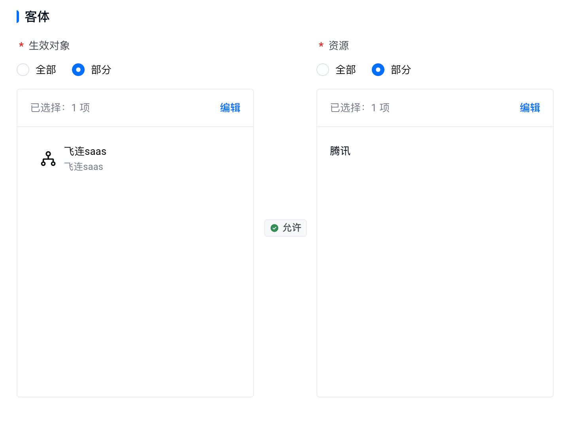Click the 已选择: 1 项 text in 生效对象 panel
Viewport: 564px width, 422px height.
(x=60, y=108)
